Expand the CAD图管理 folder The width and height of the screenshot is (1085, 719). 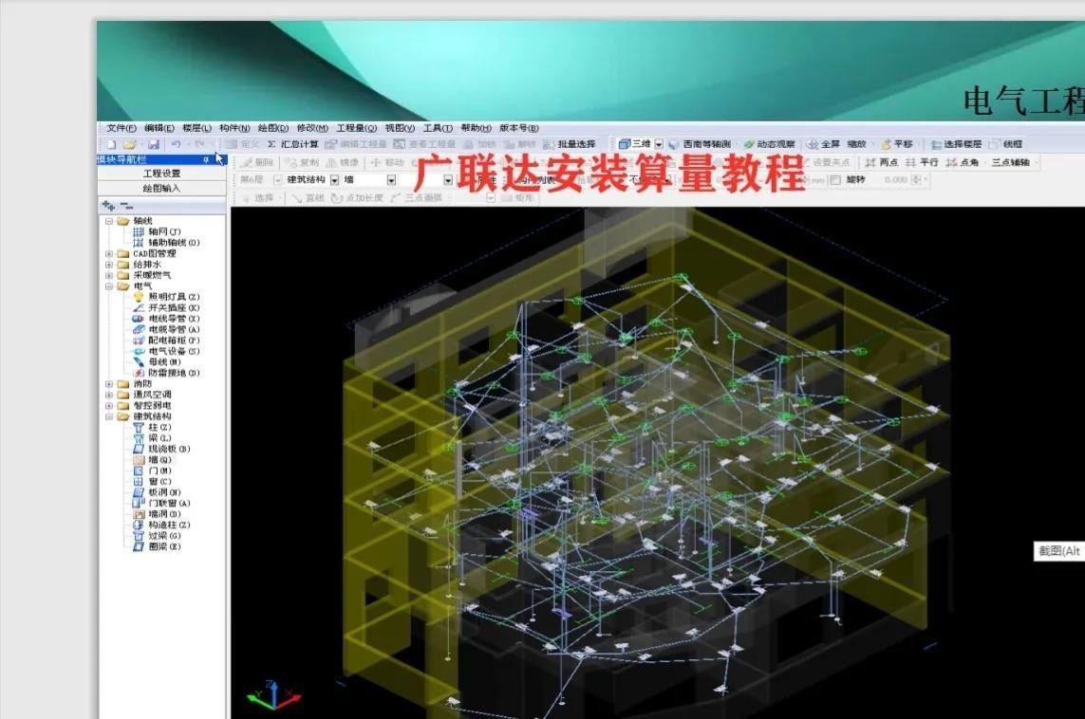coord(108,253)
